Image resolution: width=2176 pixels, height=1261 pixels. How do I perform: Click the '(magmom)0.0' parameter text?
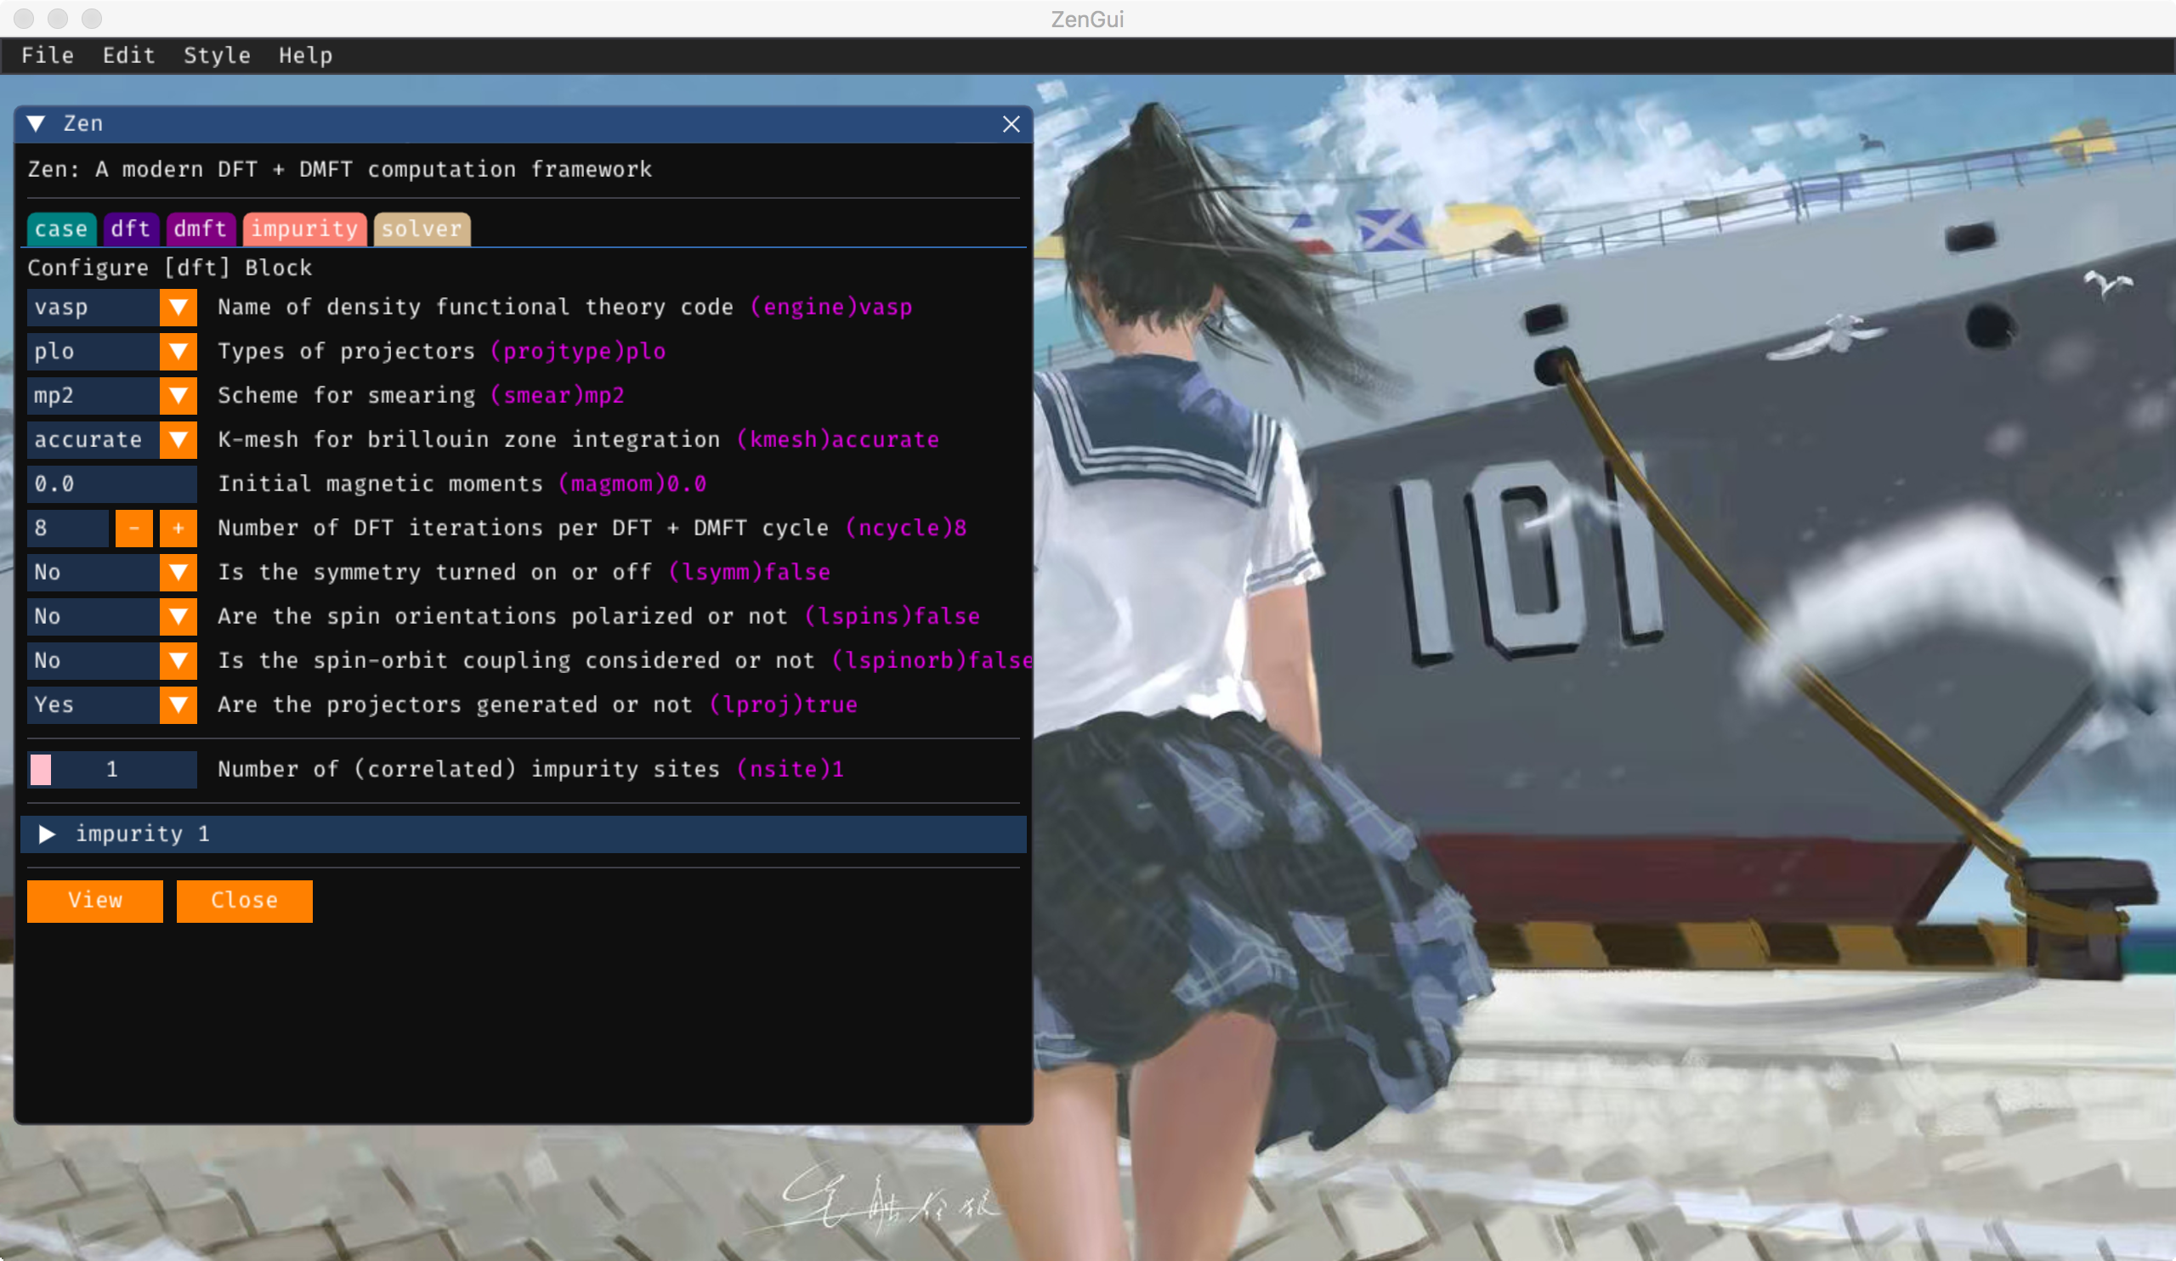633,484
